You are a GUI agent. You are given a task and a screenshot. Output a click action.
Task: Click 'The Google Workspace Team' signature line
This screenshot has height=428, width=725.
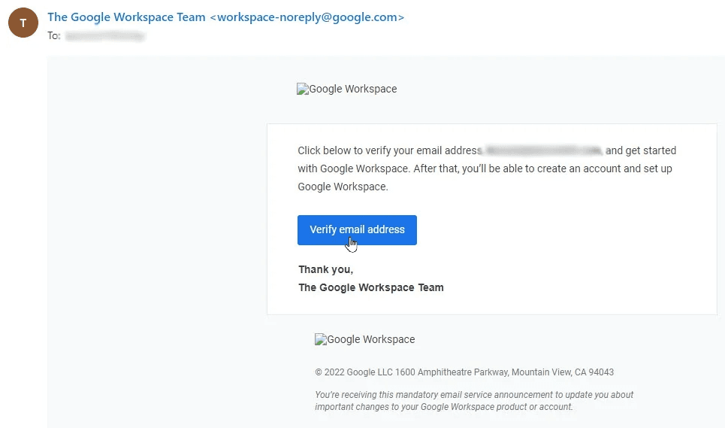click(371, 288)
